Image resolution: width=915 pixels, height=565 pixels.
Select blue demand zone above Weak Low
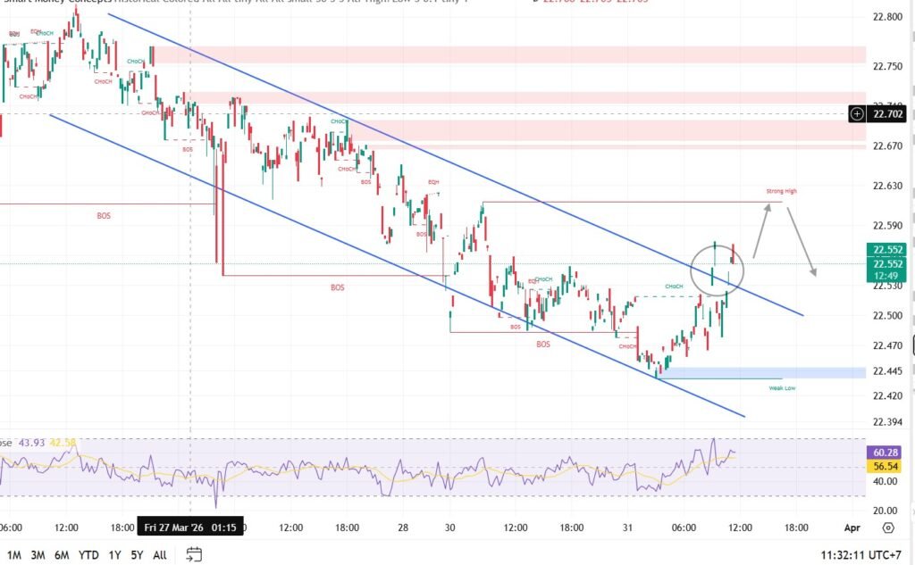click(x=764, y=372)
